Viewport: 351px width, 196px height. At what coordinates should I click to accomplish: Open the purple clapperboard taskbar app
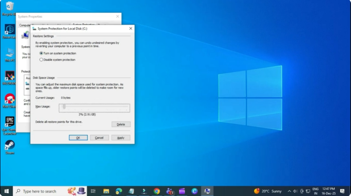[x=182, y=191]
